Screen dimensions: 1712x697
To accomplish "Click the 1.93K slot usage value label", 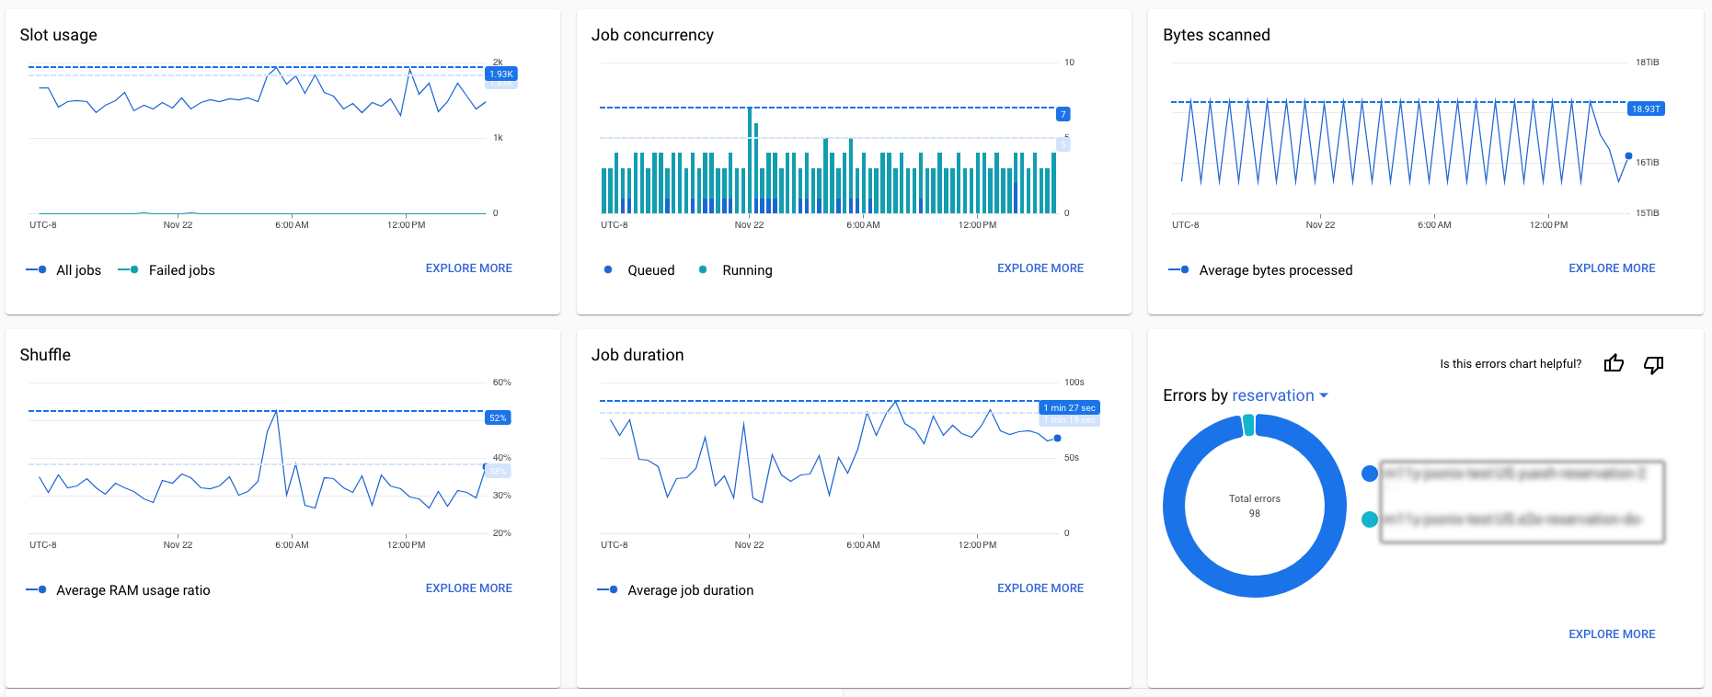I will [x=501, y=74].
